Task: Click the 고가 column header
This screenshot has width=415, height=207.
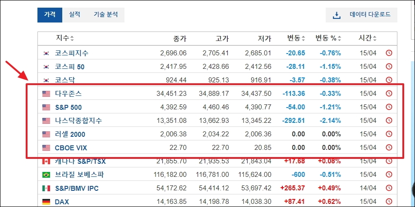Action: (222, 39)
